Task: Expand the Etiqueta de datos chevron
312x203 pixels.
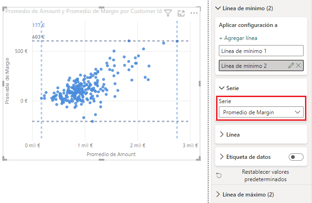Action: click(x=222, y=157)
